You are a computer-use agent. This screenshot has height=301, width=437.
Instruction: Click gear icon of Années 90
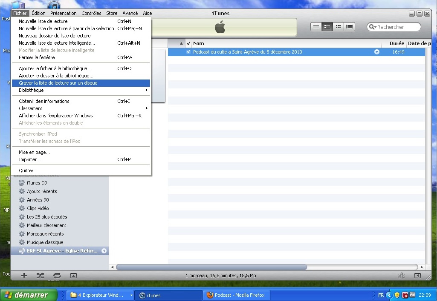point(21,199)
